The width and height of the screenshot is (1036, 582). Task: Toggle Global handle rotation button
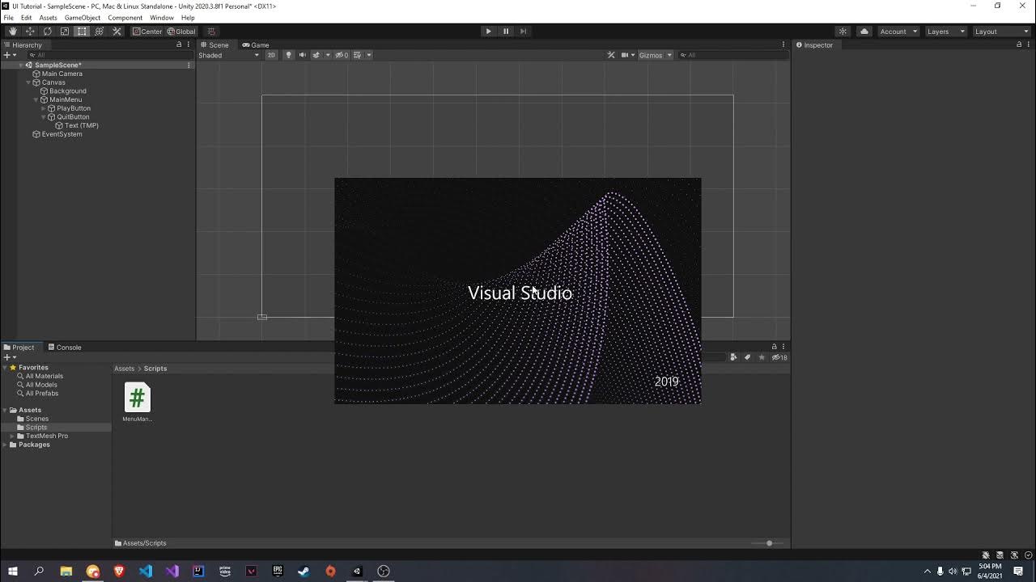(x=181, y=32)
